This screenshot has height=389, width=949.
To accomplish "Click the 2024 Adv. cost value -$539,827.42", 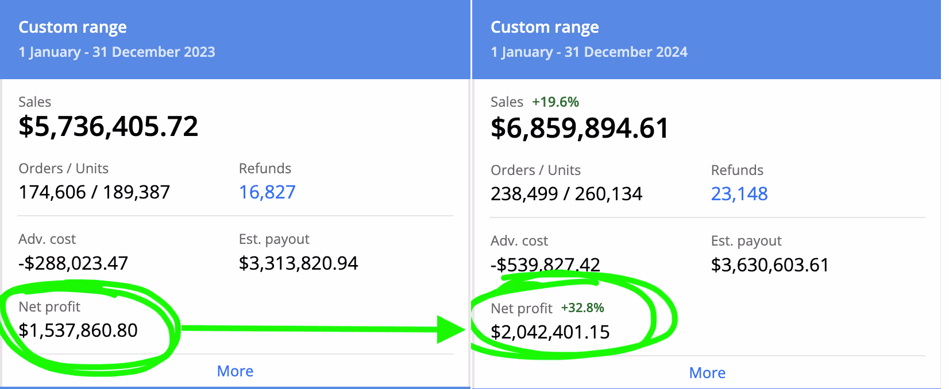I will (x=545, y=264).
